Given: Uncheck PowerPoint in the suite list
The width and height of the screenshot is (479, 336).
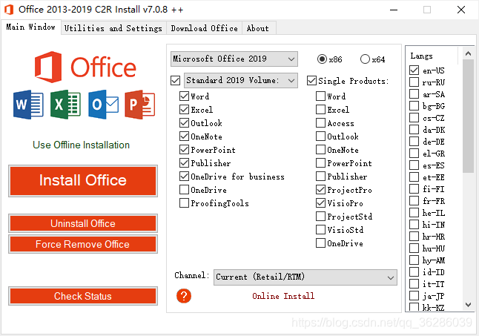Looking at the screenshot, I should coord(184,150).
